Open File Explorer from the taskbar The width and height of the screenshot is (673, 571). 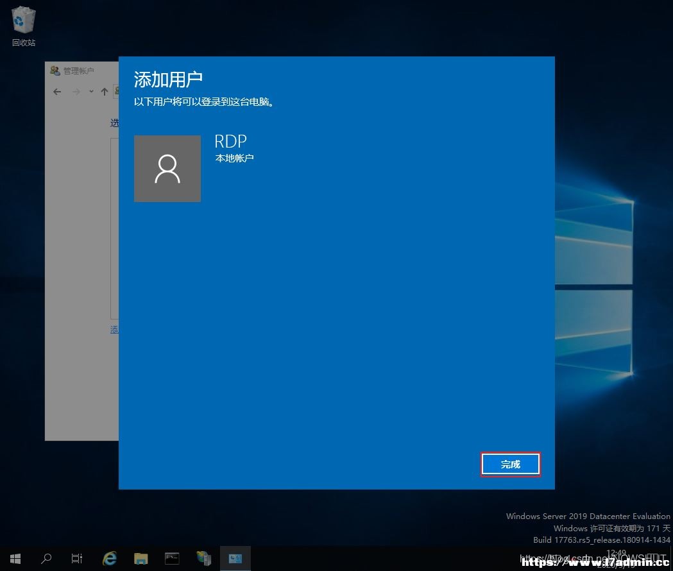[141, 559]
